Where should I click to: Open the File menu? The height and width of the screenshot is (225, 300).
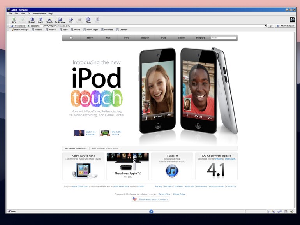pyautogui.click(x=11, y=14)
